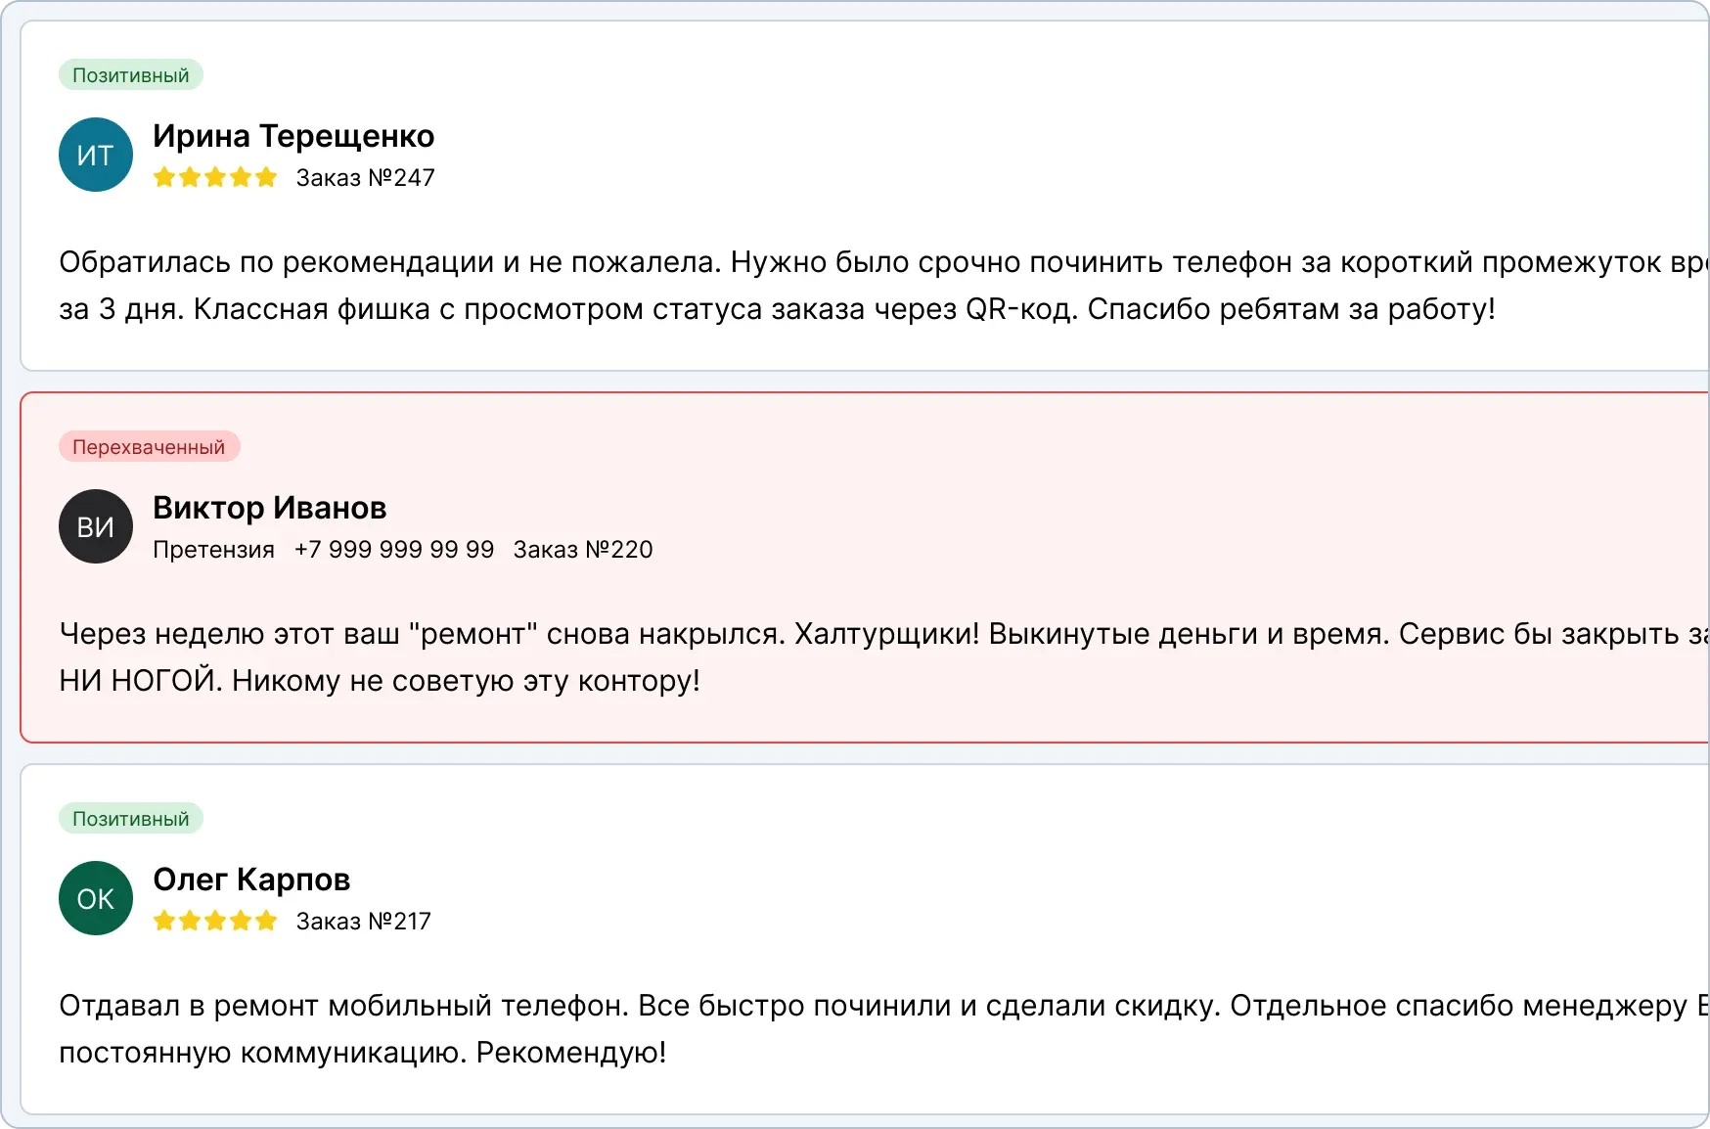Click Олег Карпов's avatar with initials ОК
Screen dimensions: 1710x1129
pyautogui.click(x=95, y=898)
